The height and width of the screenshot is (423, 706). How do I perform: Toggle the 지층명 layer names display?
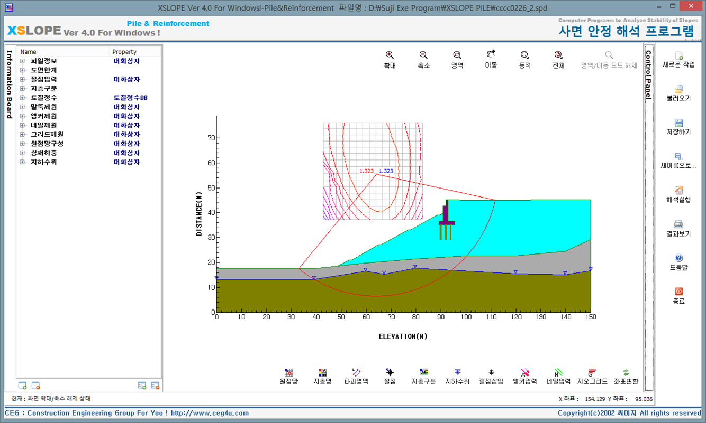point(322,377)
